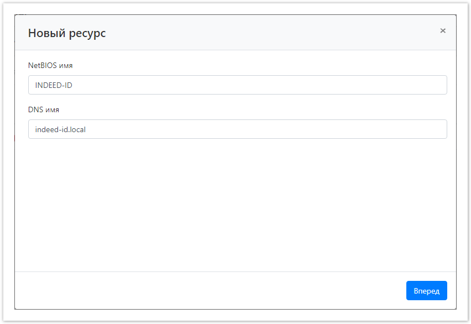Click the right end of NetBIOS field
Screen dimensions: 471x324
(437, 85)
